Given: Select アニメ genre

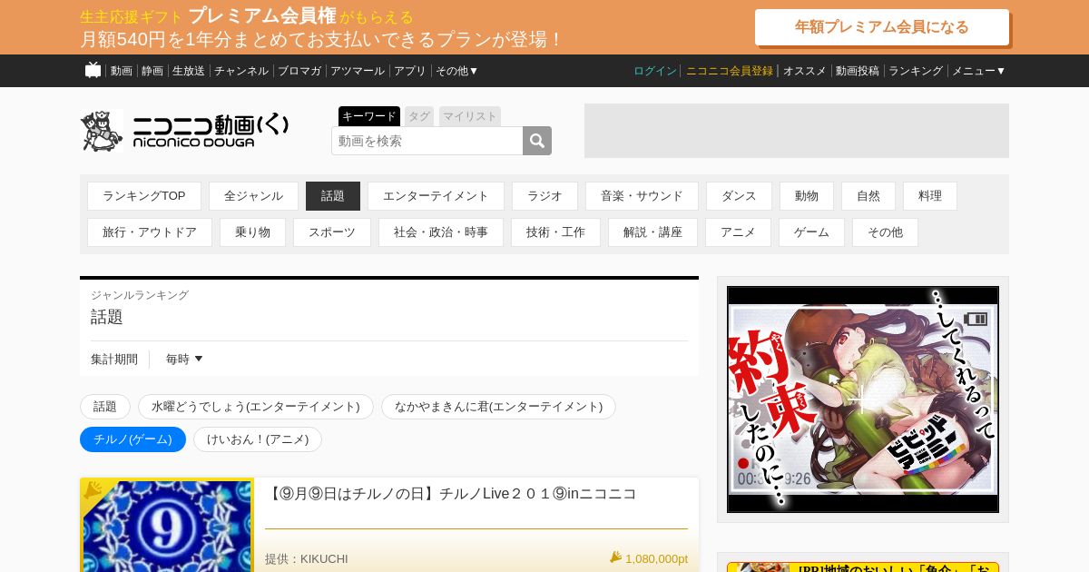Looking at the screenshot, I should 738,232.
